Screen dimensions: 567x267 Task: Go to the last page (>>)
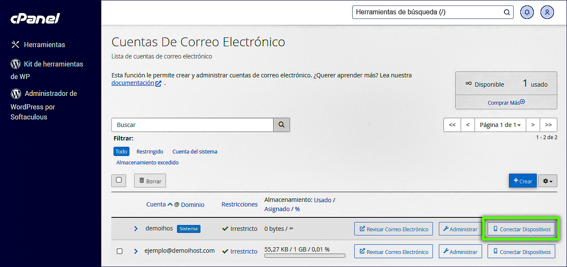click(548, 125)
